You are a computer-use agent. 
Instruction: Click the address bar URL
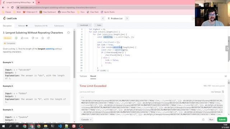click(x=58, y=8)
